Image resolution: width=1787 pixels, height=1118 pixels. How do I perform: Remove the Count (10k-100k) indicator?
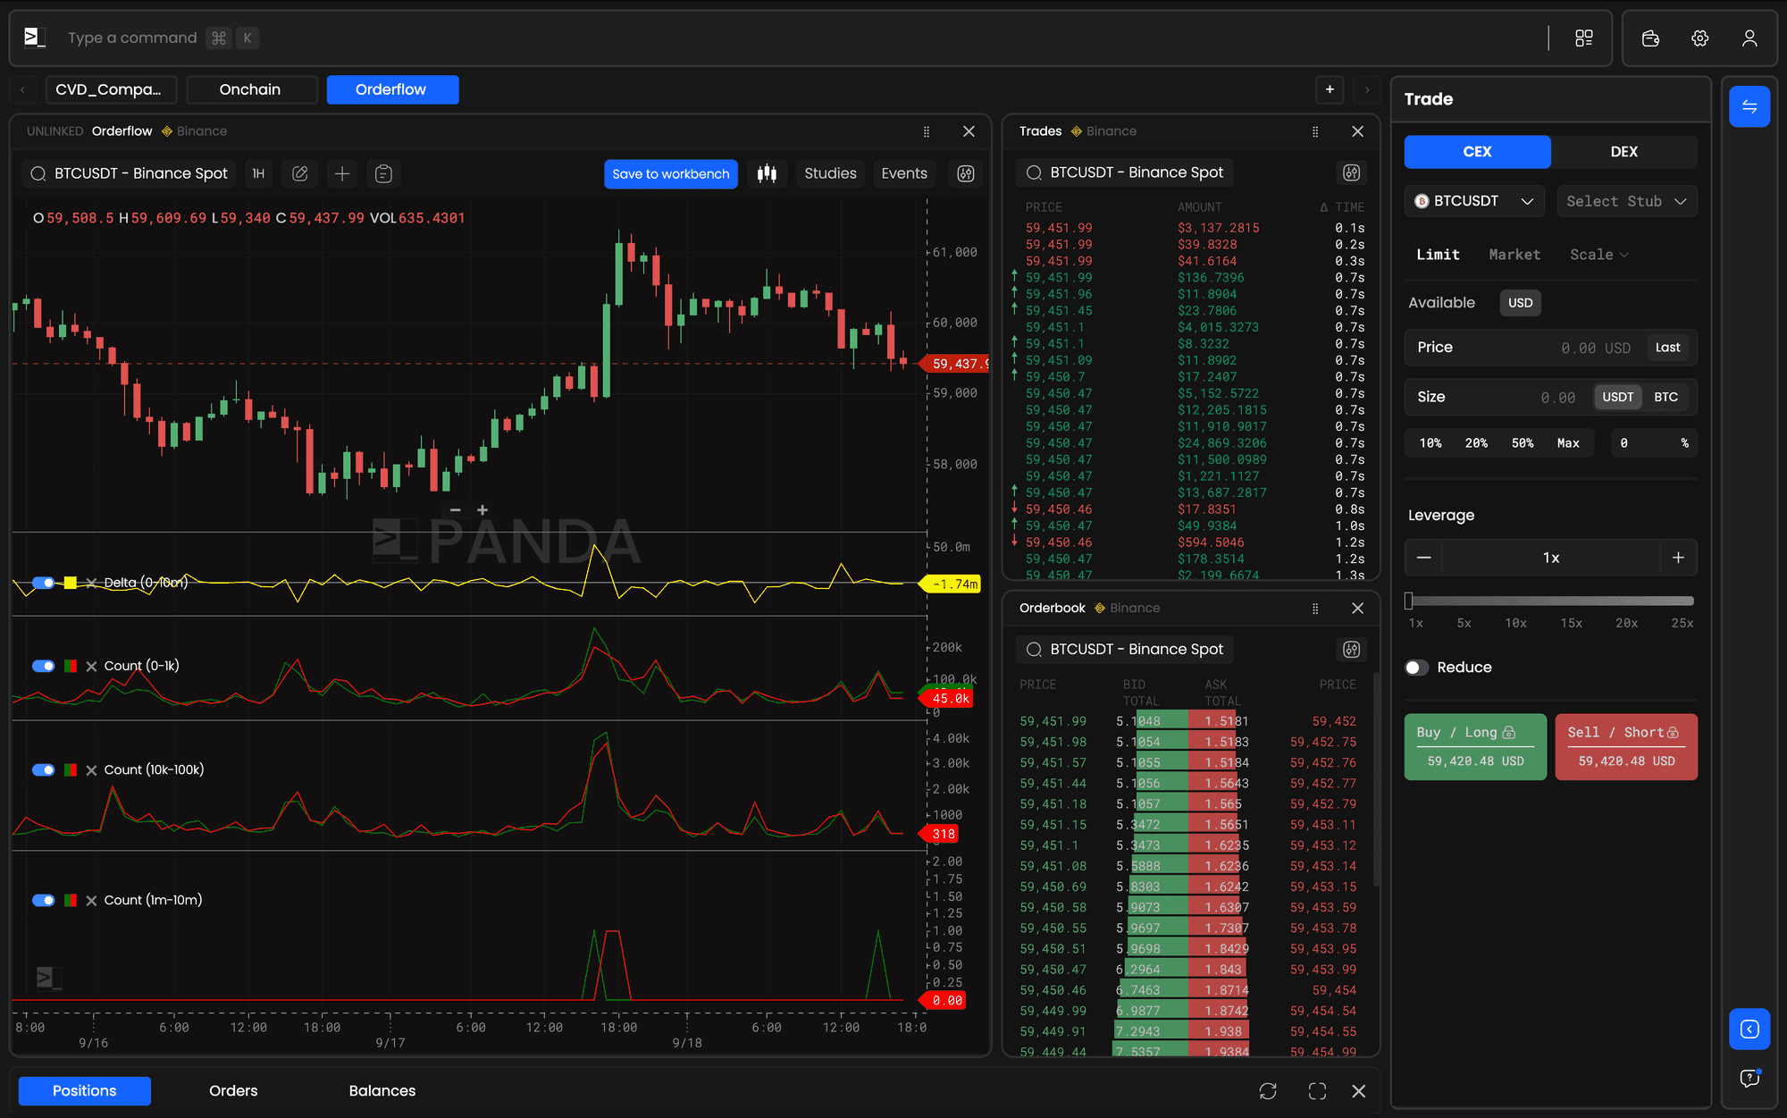pyautogui.click(x=91, y=769)
